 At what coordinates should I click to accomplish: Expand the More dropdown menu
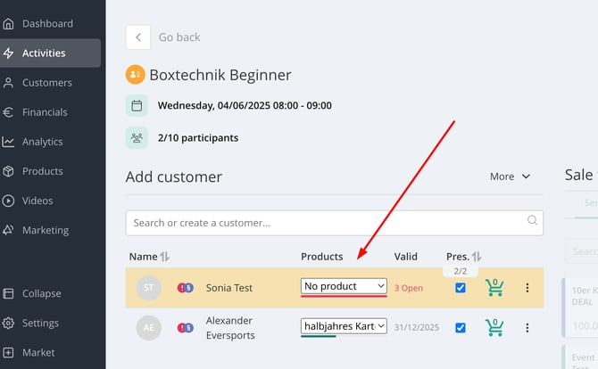click(510, 176)
